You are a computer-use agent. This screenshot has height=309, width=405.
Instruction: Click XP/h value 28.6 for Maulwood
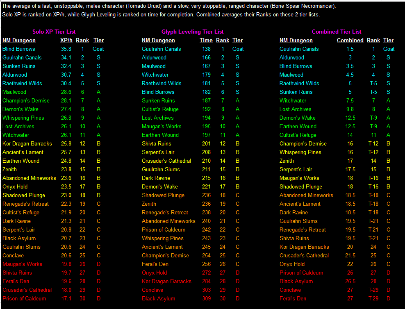[x=66, y=92]
